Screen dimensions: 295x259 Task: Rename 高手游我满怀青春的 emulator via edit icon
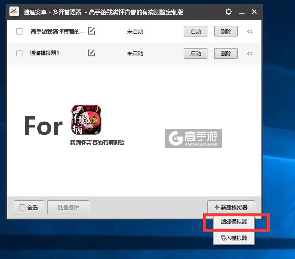tap(91, 31)
